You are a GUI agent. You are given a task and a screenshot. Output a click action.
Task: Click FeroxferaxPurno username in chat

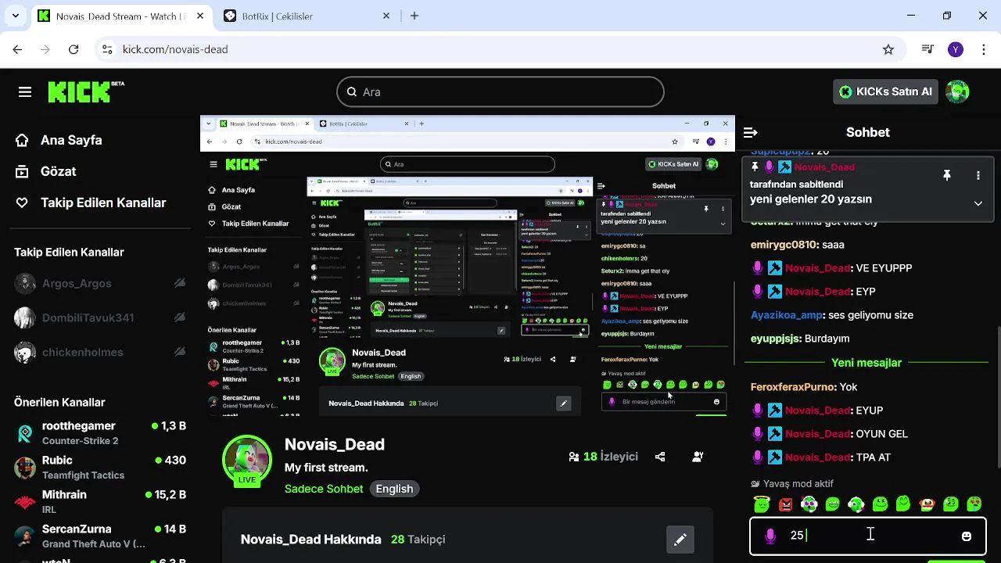(x=793, y=387)
